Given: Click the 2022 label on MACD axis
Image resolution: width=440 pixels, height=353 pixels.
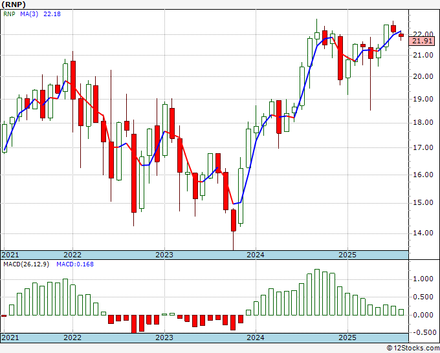Looking at the screenshot, I should [72, 337].
